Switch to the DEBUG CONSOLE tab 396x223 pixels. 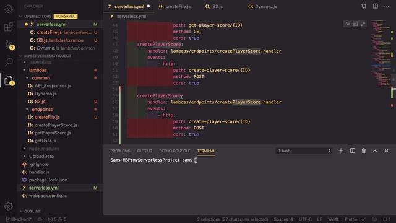(174, 151)
